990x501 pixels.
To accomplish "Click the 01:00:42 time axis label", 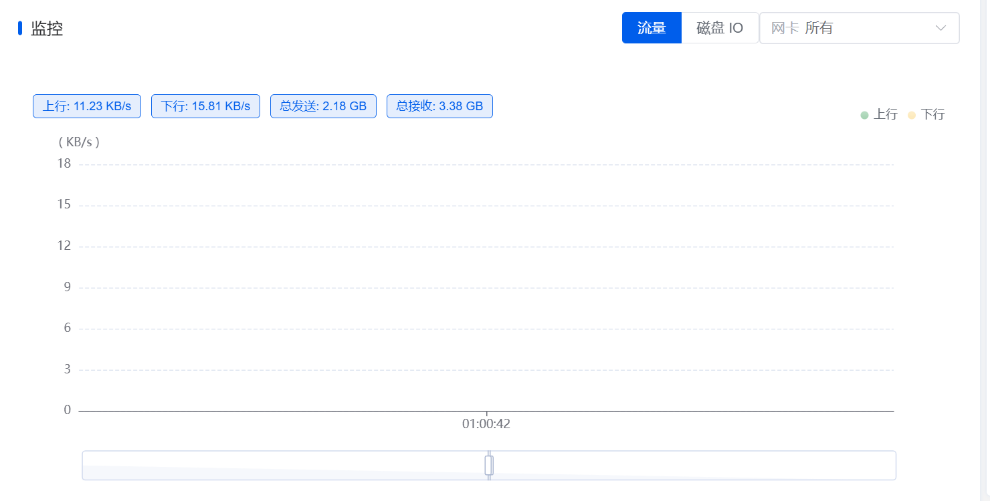I will [486, 424].
